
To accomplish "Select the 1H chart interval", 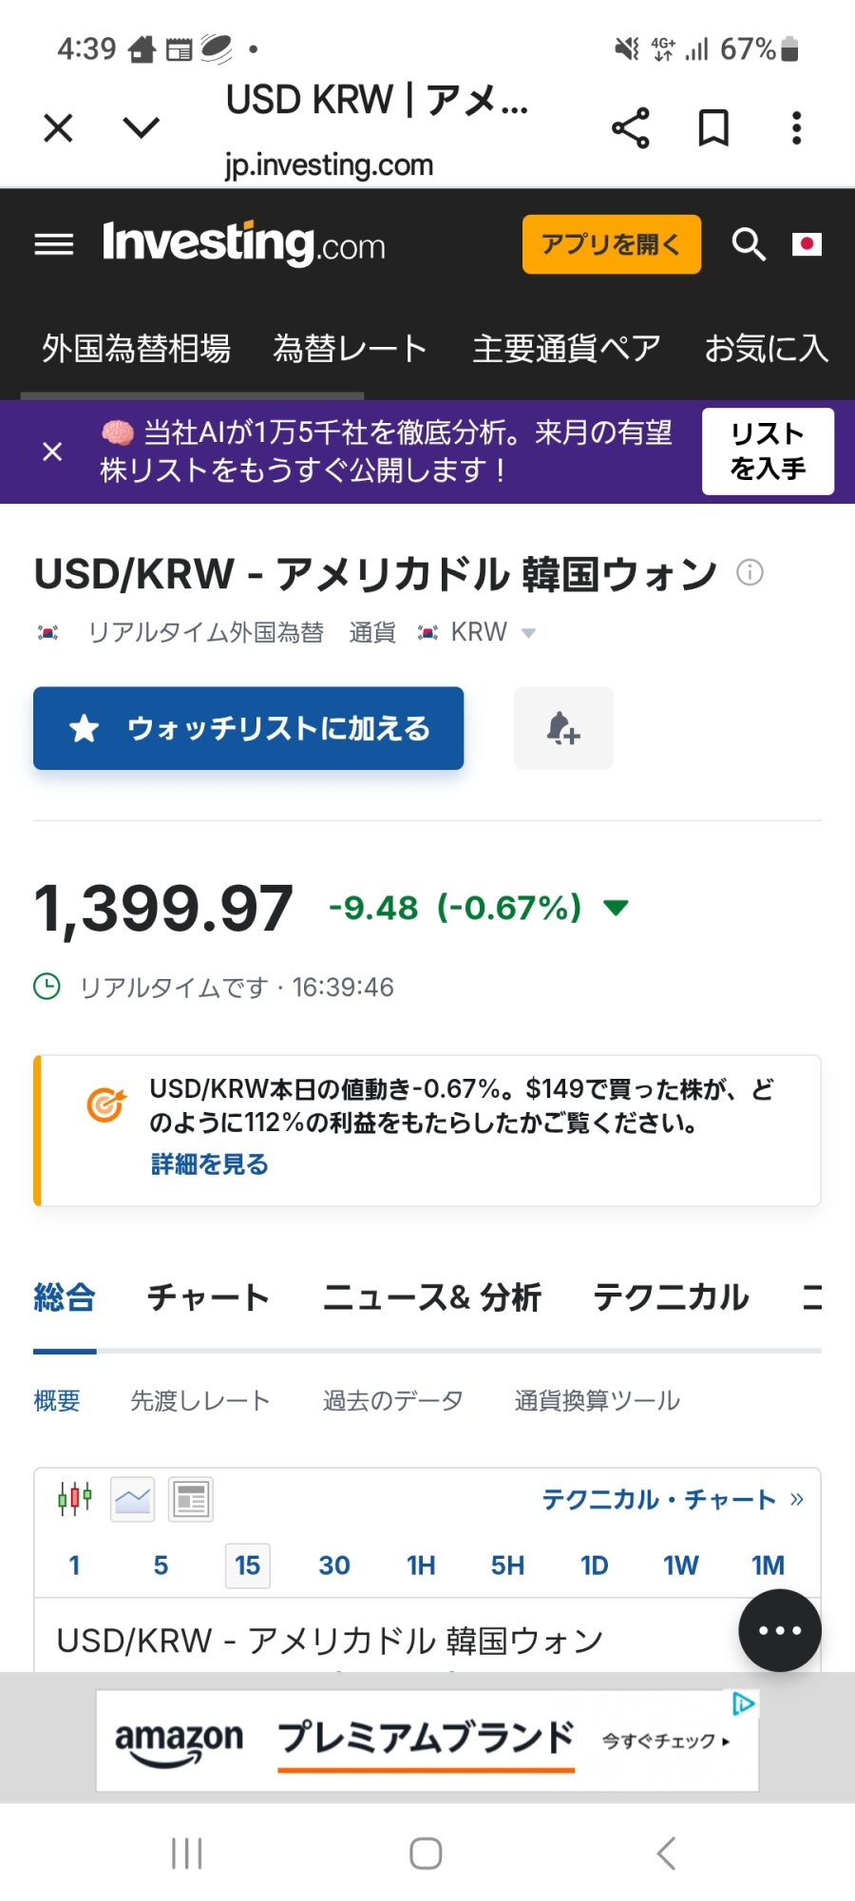I will (421, 1565).
